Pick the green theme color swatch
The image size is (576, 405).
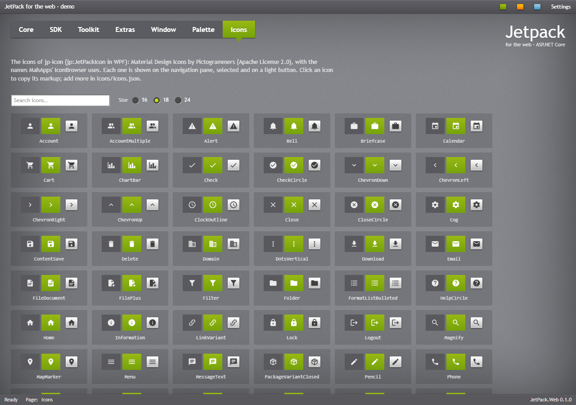click(503, 7)
